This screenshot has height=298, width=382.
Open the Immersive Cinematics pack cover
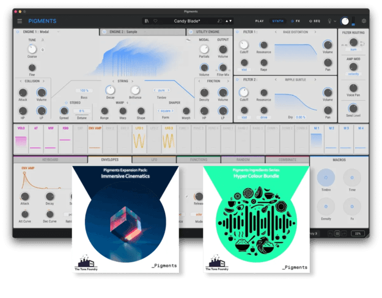pos(125,219)
